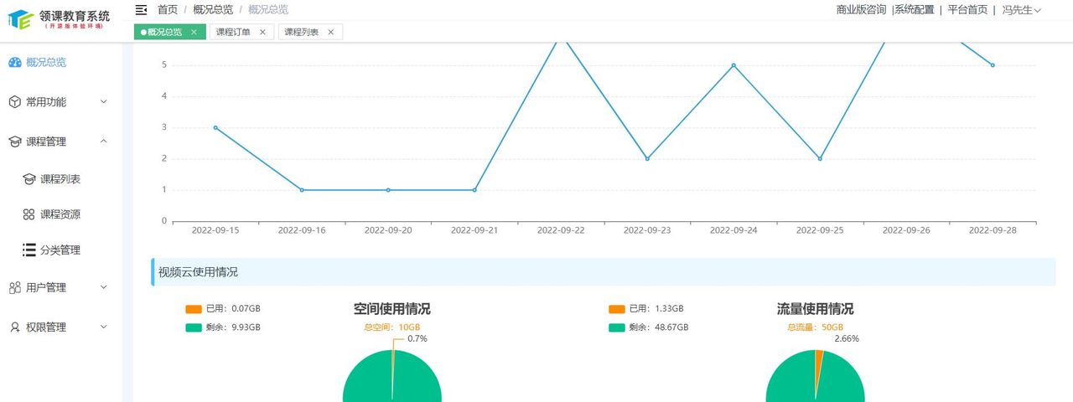
Task: Open 课程资源 in the sidebar menu
Action: click(60, 214)
